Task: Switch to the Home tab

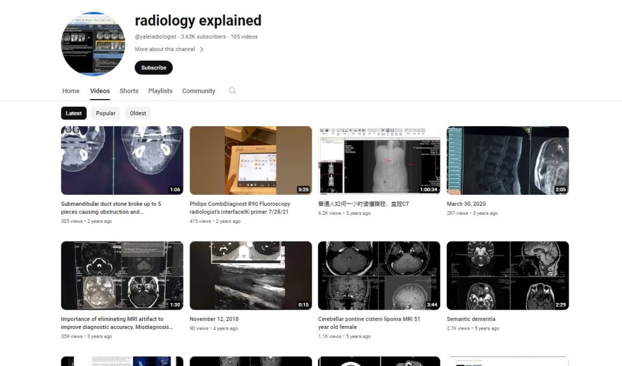Action: 70,91
